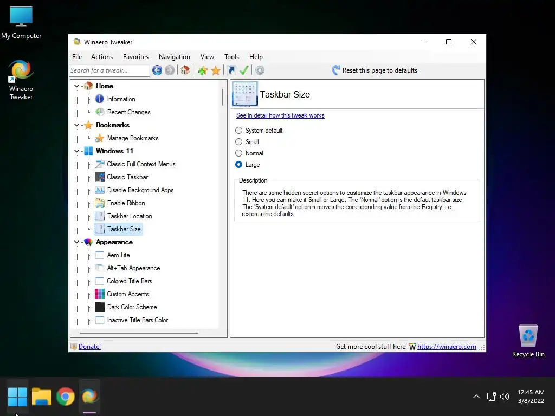The image size is (555, 416).
Task: Click Winaero Tweaker taskbar icon
Action: pyautogui.click(x=89, y=396)
